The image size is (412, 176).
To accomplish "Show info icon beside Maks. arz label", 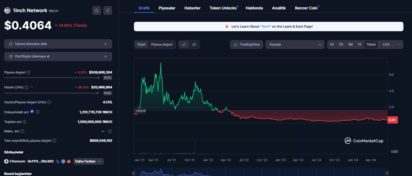I will pos(22,131).
